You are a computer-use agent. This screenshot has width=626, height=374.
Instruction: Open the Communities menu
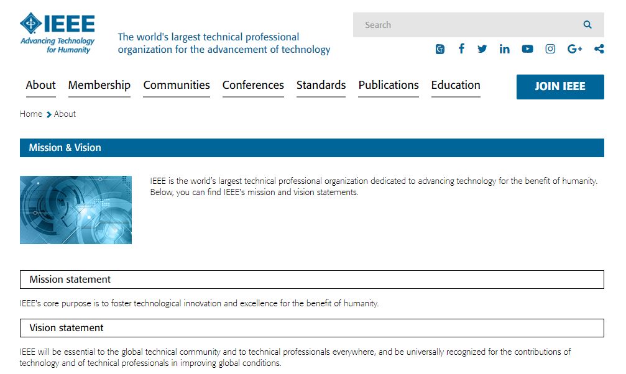click(x=177, y=85)
